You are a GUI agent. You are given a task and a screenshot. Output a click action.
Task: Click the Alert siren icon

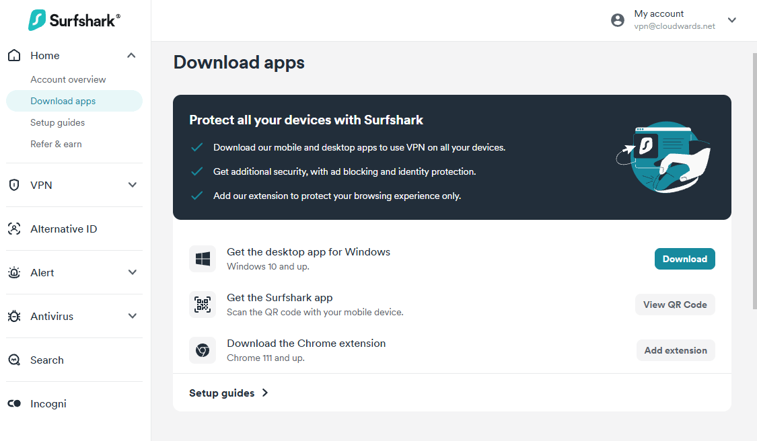(x=15, y=273)
